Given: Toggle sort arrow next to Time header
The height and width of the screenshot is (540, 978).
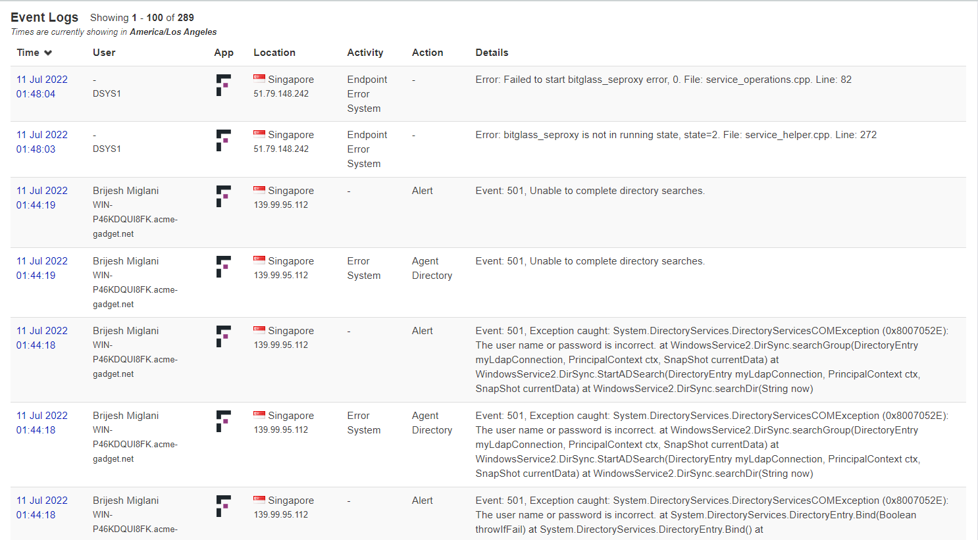Looking at the screenshot, I should pyautogui.click(x=48, y=53).
